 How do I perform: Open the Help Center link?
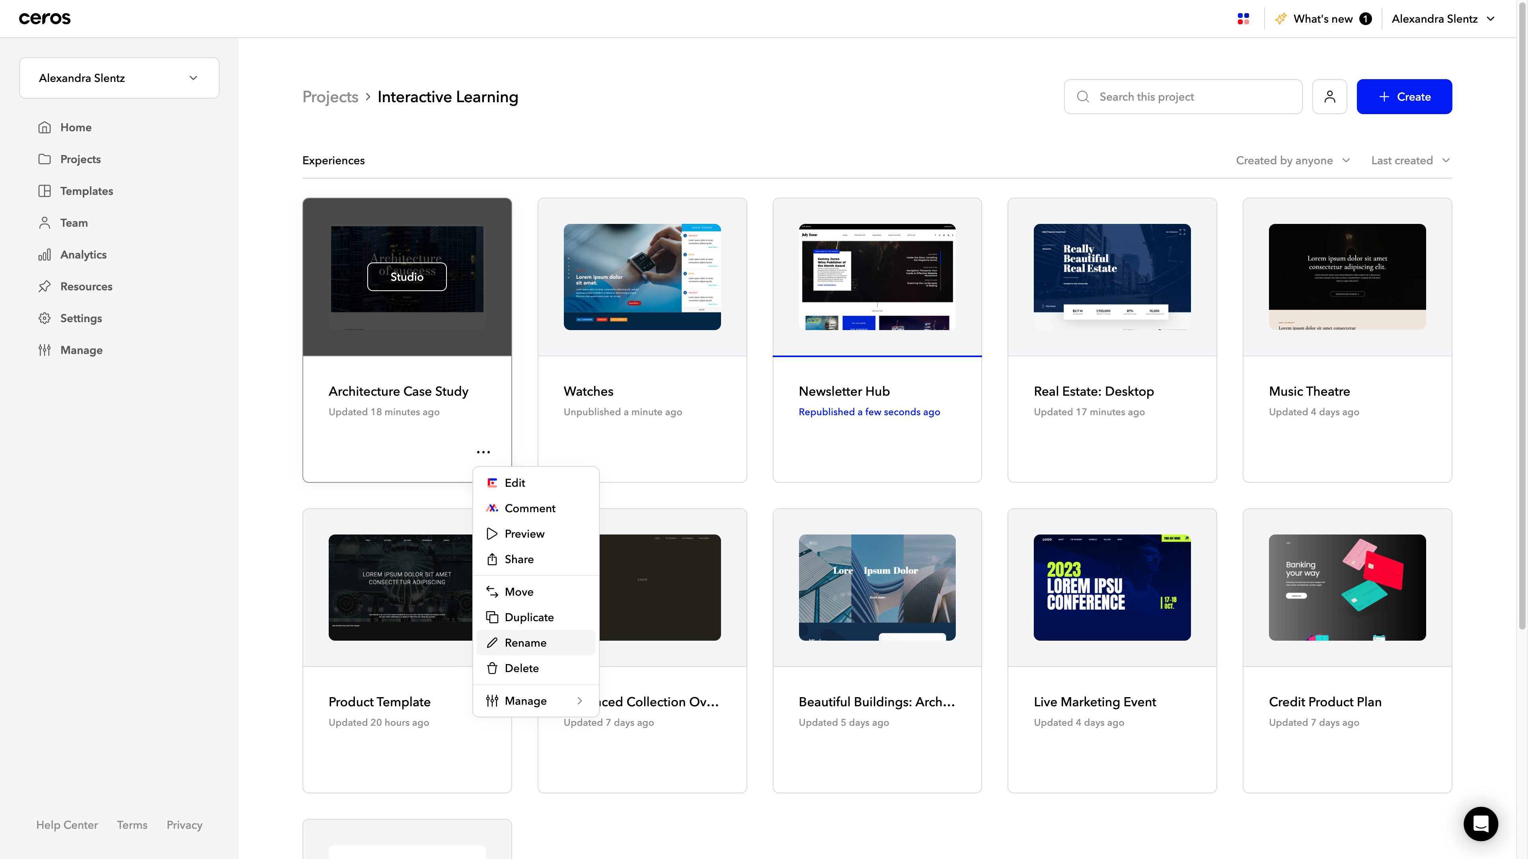click(67, 825)
